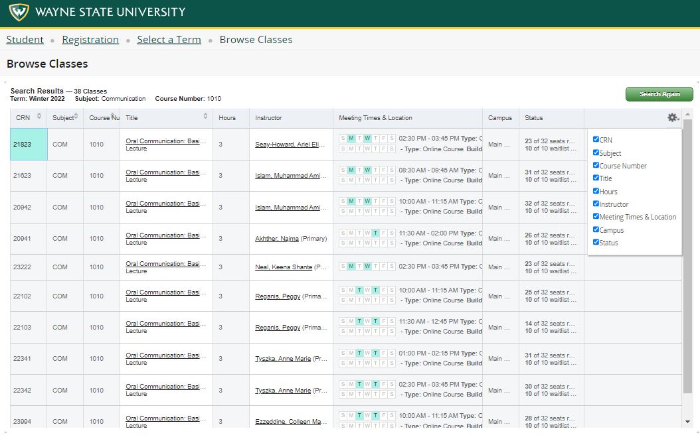
Task: Sort by Subject column arrows
Action: (76, 116)
